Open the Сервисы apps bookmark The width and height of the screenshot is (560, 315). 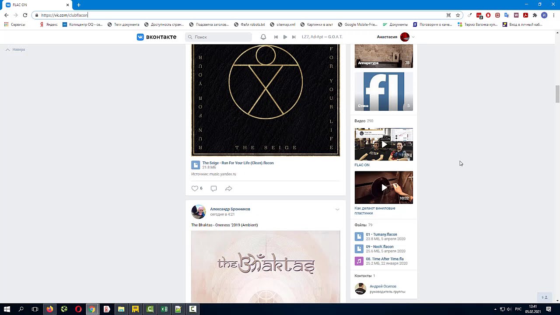coord(14,24)
